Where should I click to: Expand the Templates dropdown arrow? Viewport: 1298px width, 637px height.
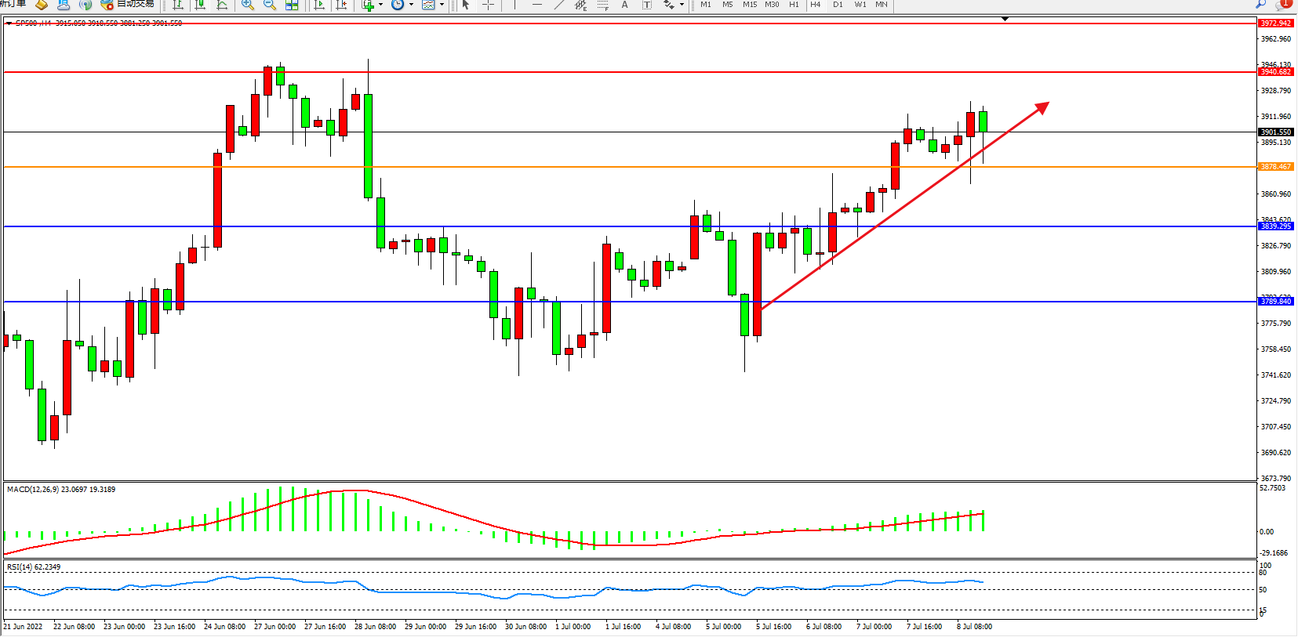point(442,5)
